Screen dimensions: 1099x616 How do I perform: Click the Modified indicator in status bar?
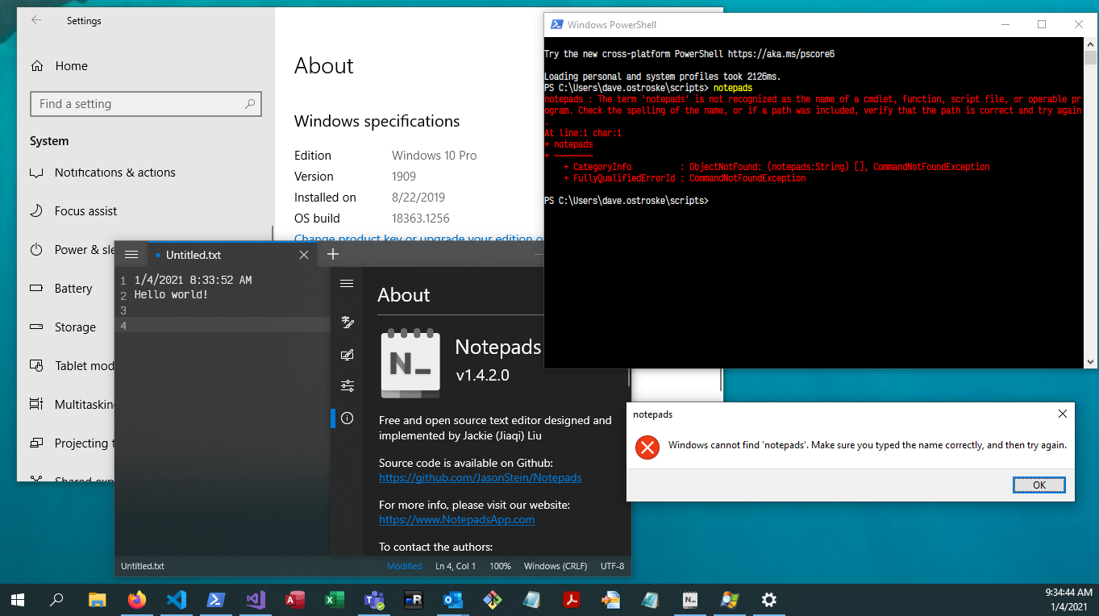pyautogui.click(x=405, y=566)
